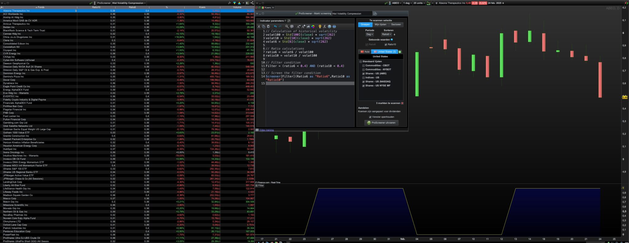Toggle the columns layout icon in the screener list

click(x=248, y=3)
